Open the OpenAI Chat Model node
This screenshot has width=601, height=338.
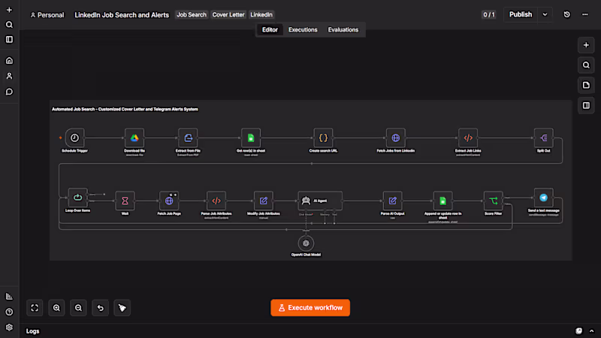pos(306,243)
